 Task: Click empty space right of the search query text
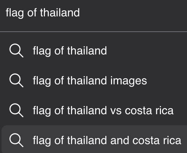(x=131, y=12)
